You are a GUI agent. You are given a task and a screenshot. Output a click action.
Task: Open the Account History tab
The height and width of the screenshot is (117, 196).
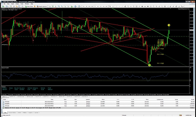pyautogui.click(x=12, y=113)
